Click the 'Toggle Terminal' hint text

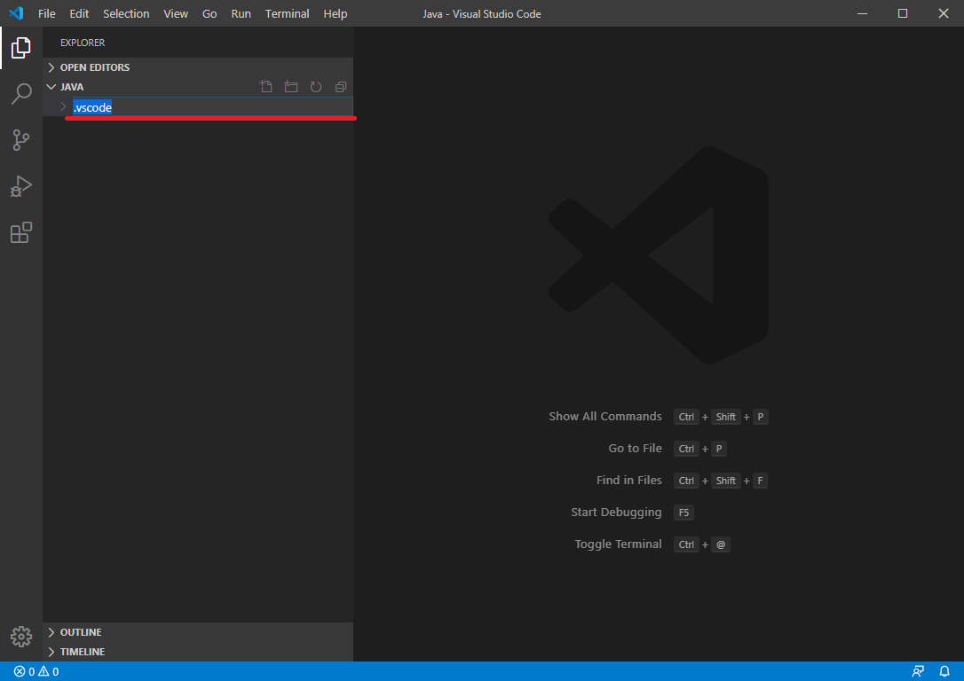(x=618, y=544)
